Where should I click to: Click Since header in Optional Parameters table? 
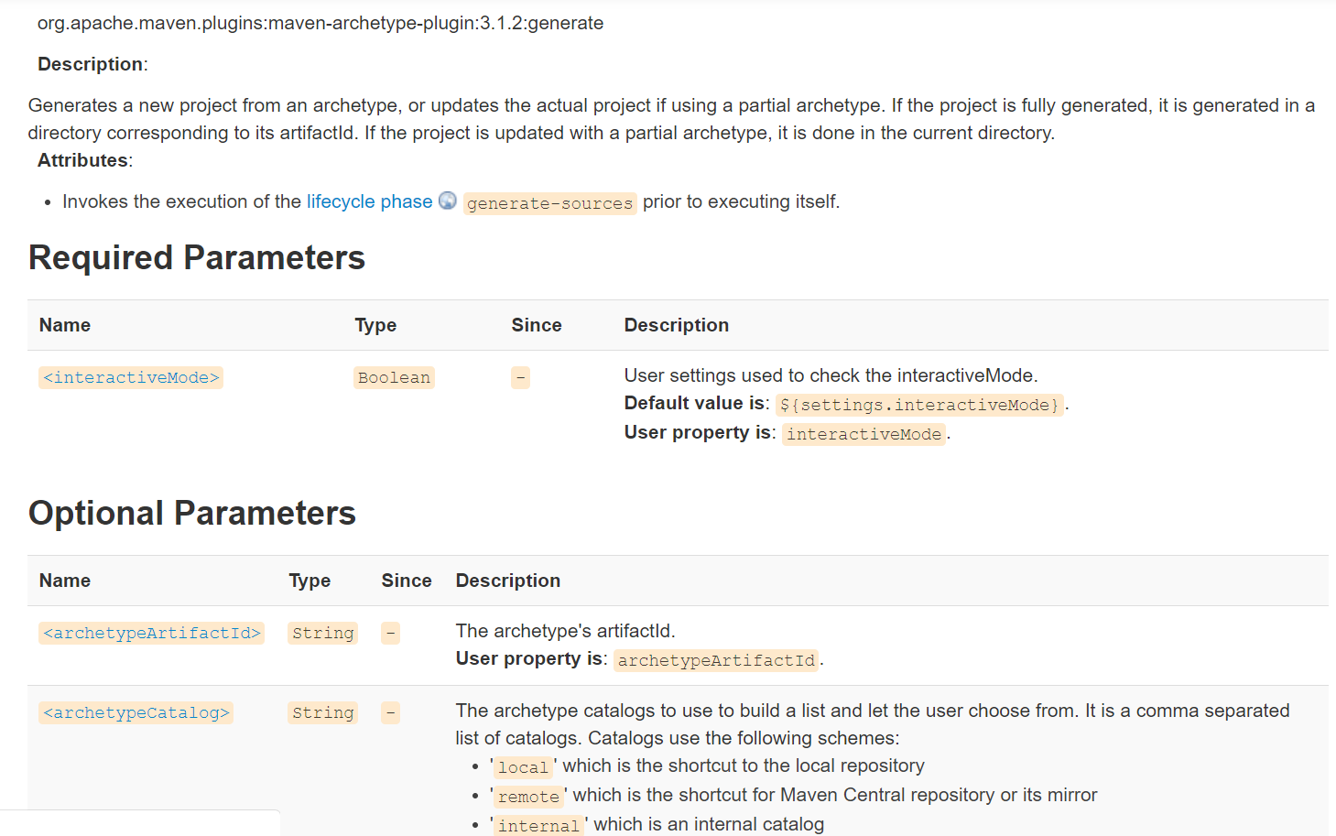tap(407, 581)
